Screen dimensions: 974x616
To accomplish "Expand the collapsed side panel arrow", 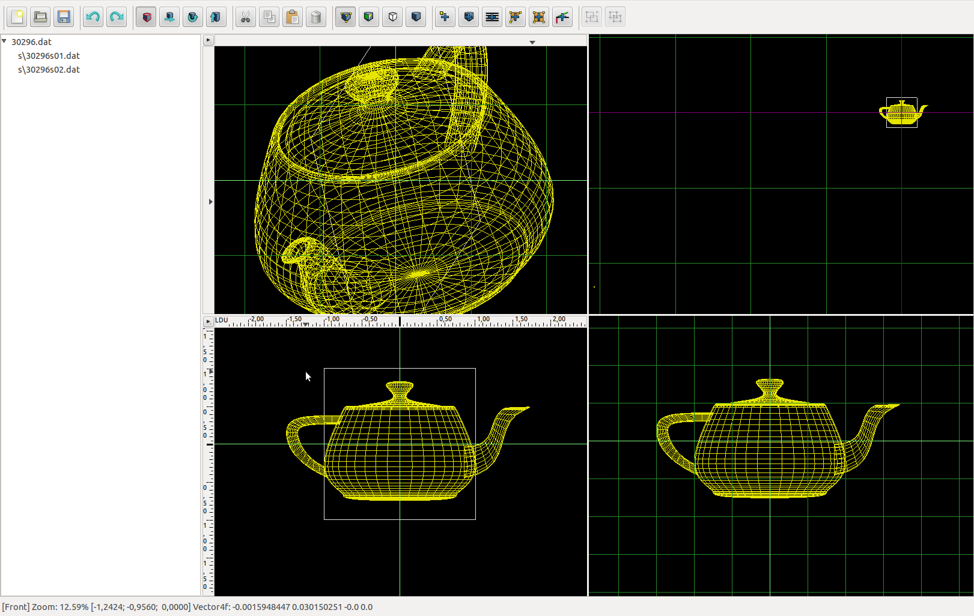I will [210, 201].
